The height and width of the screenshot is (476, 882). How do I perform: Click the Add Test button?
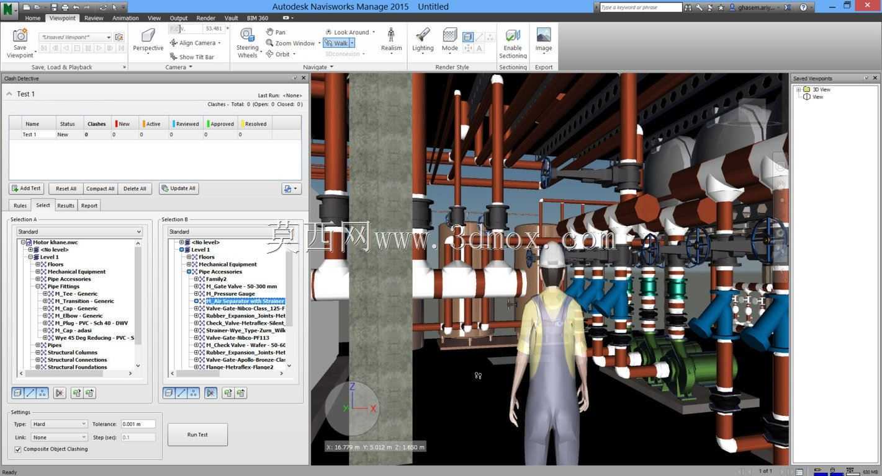pyautogui.click(x=26, y=188)
